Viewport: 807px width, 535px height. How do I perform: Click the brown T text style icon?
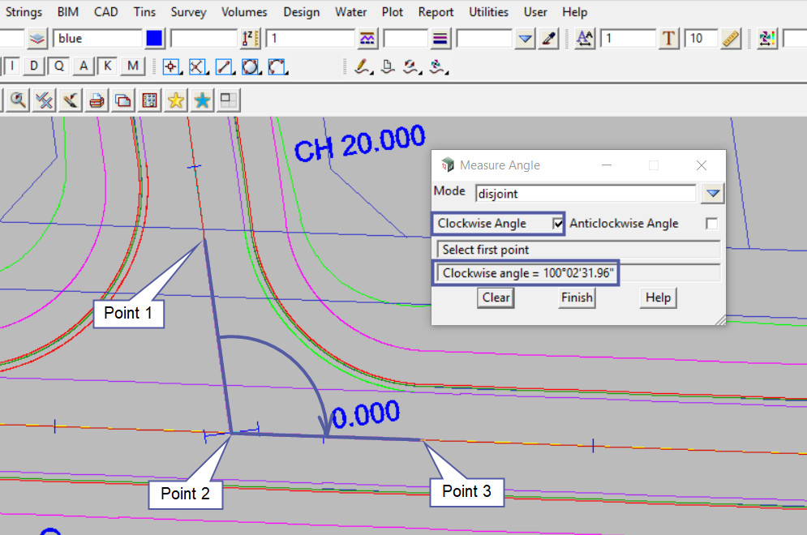click(x=668, y=39)
